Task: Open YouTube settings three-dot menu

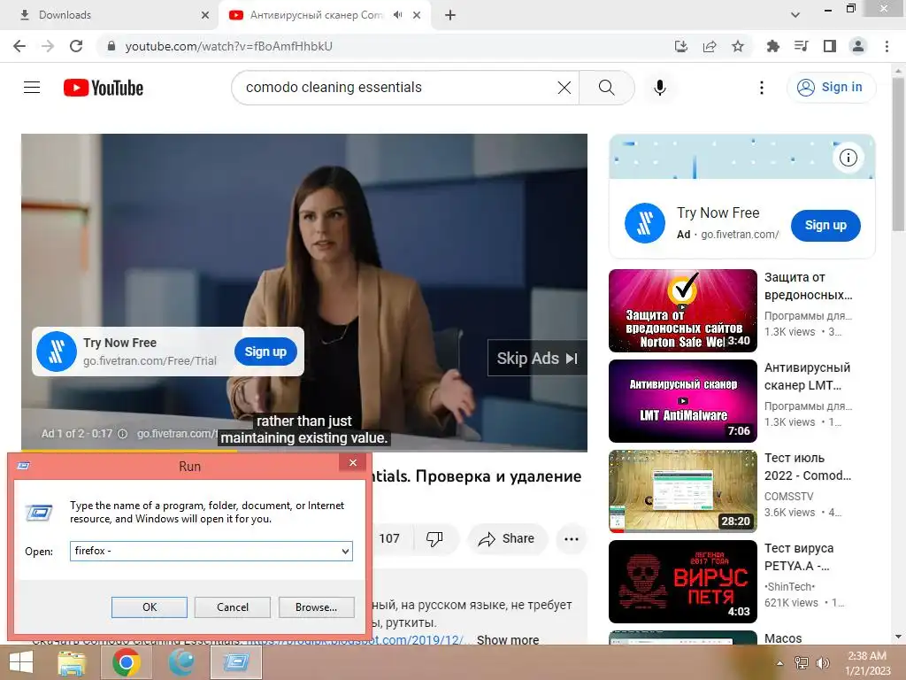Action: click(x=762, y=88)
